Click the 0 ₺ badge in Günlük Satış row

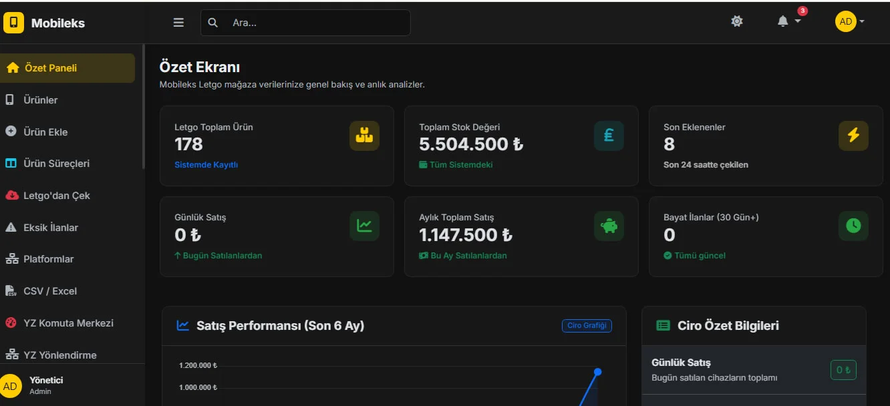843,370
